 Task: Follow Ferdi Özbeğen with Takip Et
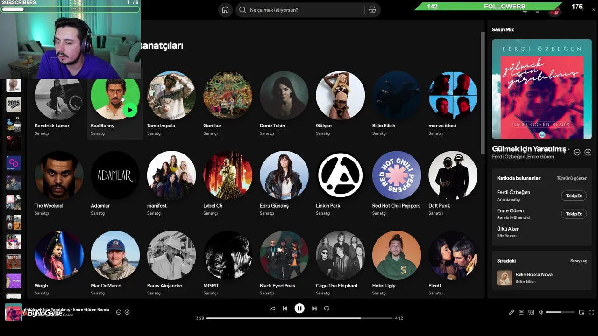(x=574, y=196)
